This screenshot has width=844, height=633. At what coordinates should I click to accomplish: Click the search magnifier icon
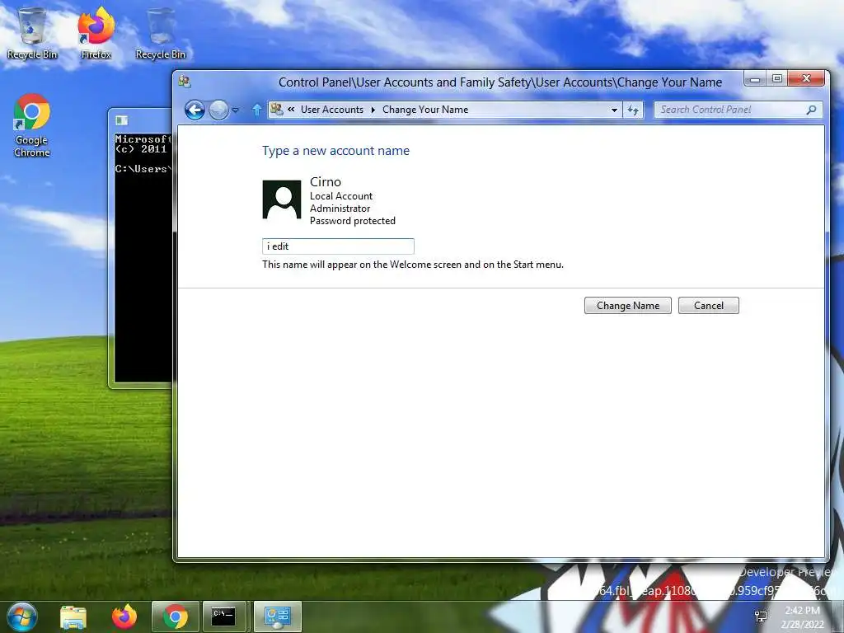tap(812, 110)
